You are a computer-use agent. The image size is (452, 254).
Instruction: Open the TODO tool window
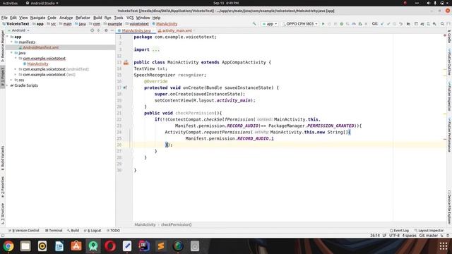[113, 231]
